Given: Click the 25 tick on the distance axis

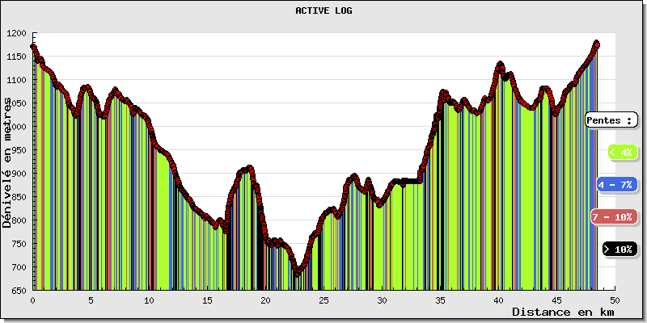Looking at the screenshot, I should point(323,300).
